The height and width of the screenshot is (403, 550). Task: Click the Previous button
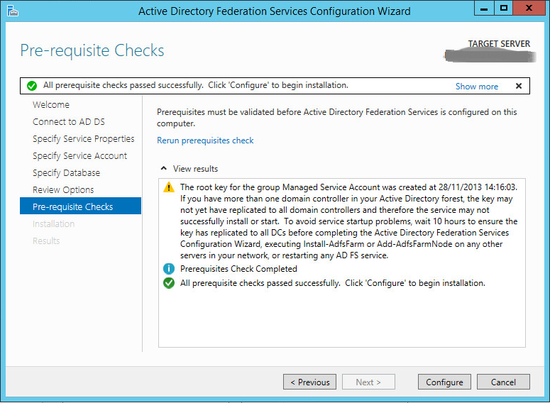coord(309,382)
